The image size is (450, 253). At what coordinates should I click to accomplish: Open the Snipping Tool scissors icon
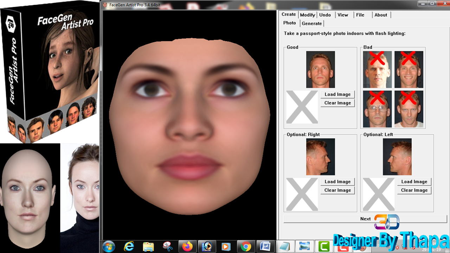(168, 247)
